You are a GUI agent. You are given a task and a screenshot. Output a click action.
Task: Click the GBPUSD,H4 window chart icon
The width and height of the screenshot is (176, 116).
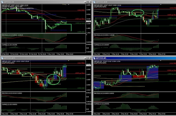pos(2,2)
